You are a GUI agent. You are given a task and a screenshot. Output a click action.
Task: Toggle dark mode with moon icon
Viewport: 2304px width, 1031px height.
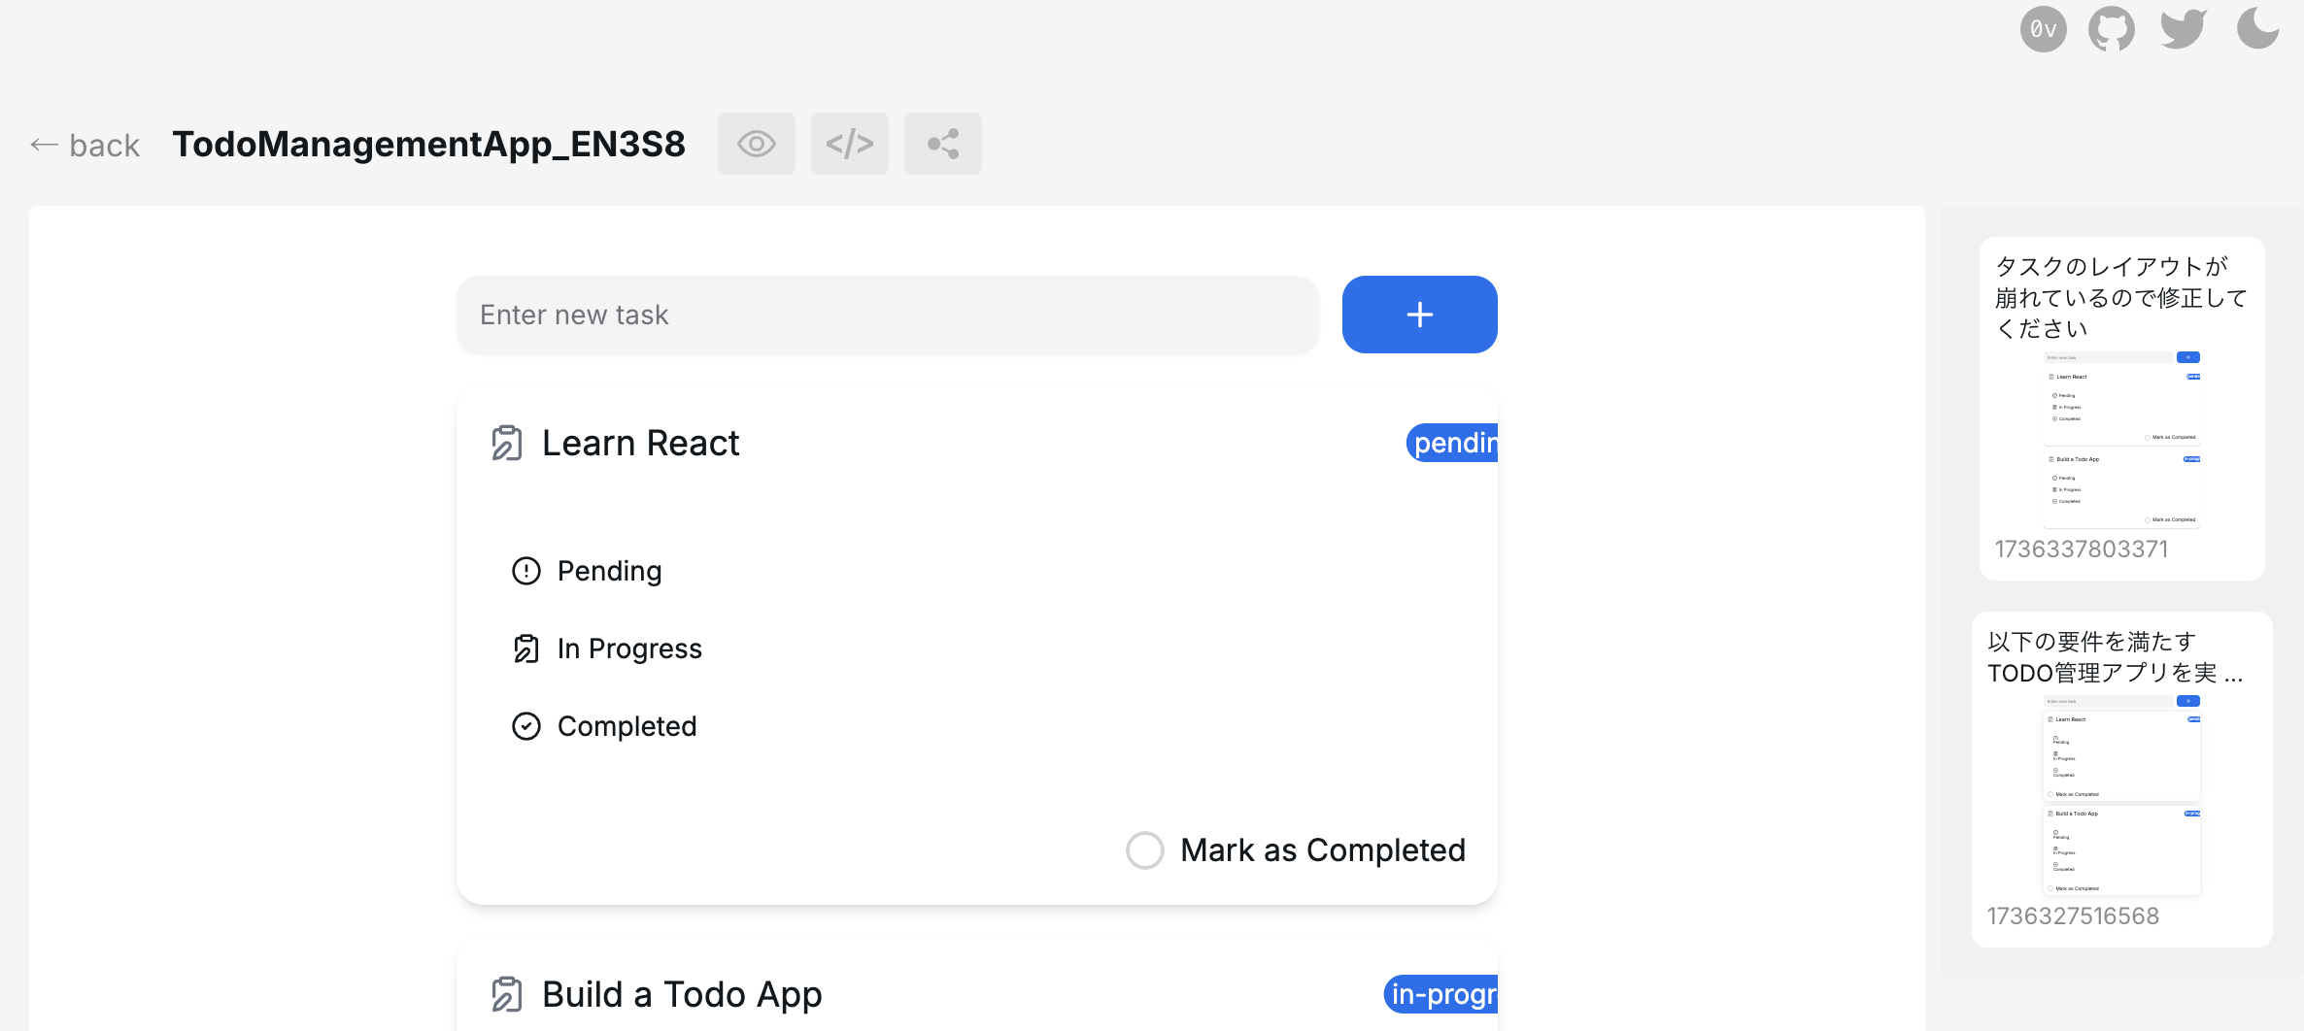click(x=2256, y=27)
